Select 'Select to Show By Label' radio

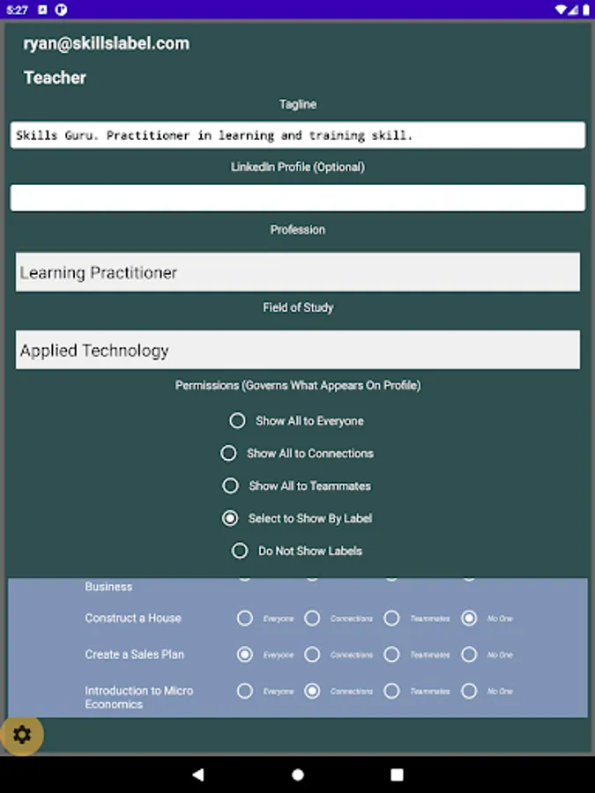[x=230, y=518]
